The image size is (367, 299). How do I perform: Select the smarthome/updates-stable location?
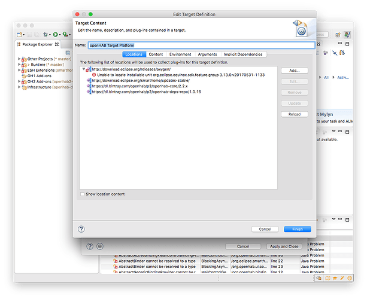point(141,80)
